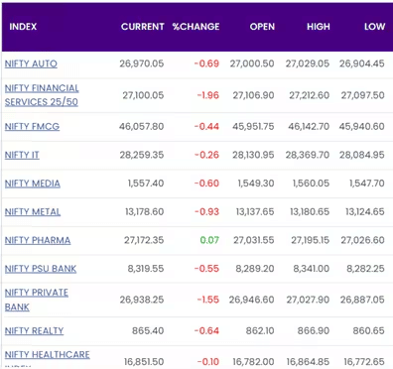
Task: Click the NIFTY REALTY index link
Action: (x=34, y=330)
